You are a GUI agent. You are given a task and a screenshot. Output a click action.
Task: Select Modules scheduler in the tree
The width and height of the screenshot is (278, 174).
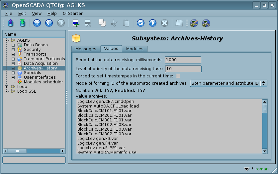(x=44, y=82)
